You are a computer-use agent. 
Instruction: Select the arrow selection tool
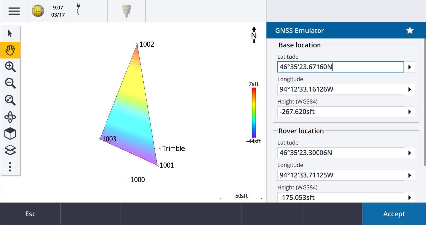(x=10, y=33)
